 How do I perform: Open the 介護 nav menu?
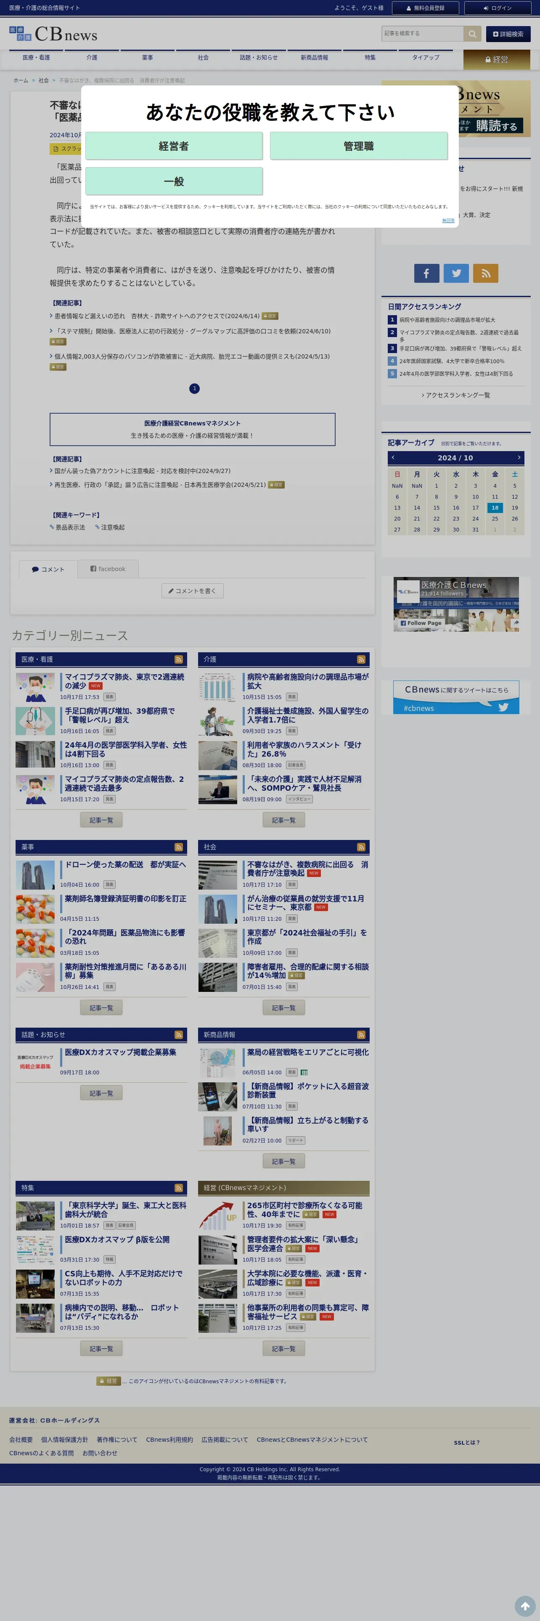click(92, 58)
